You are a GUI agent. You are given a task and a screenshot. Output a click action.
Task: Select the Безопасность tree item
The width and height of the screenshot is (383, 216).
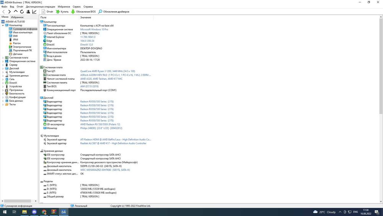click(x=16, y=94)
